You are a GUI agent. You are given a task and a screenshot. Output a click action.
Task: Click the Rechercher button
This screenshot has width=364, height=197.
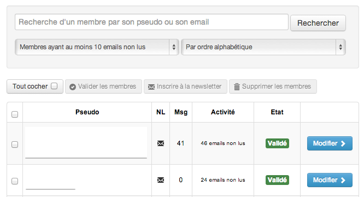click(x=318, y=23)
